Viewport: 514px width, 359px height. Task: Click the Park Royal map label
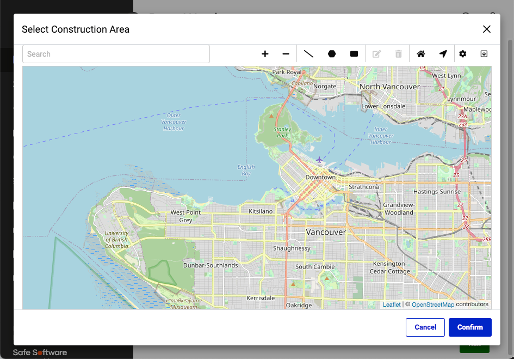287,72
